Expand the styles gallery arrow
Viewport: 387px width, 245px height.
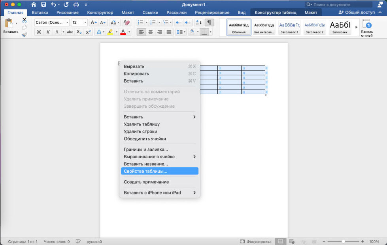click(x=357, y=27)
